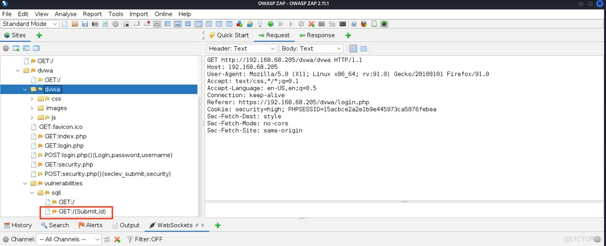Screen dimensions: 606x246
Task: Open the Analyse menu
Action: 66,14
